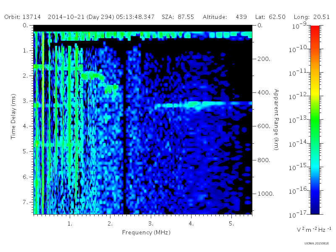Click the UIOWA 20150818 credit text

(x=316, y=244)
